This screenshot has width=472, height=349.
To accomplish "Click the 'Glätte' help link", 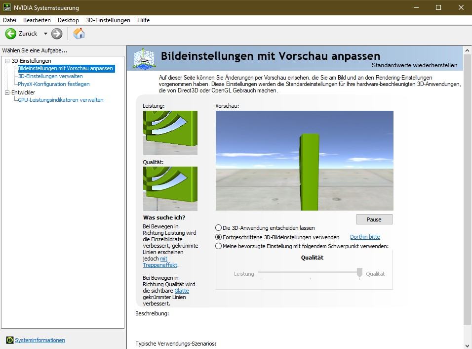I will (x=182, y=291).
